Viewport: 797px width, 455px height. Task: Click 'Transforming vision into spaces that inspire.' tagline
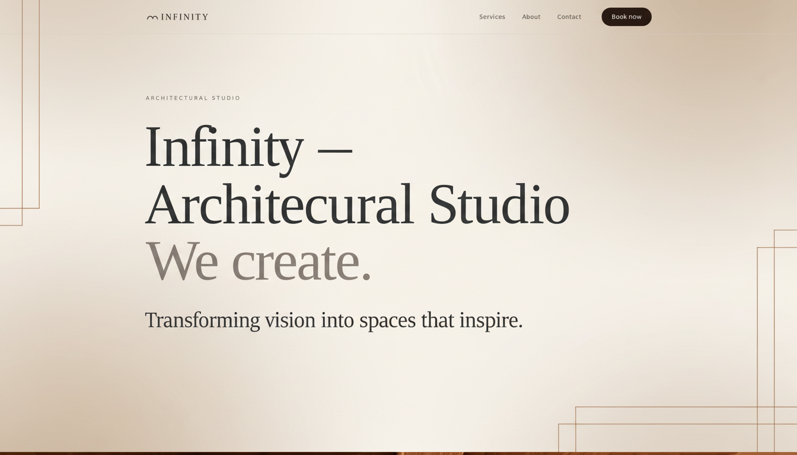pos(334,320)
